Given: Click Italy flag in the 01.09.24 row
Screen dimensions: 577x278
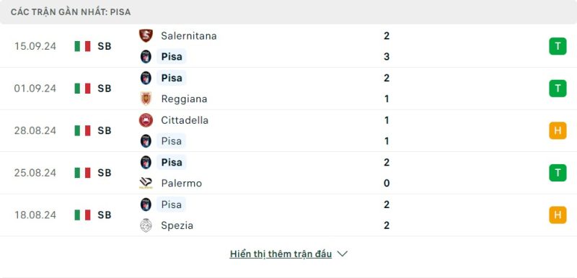Looking at the screenshot, I should [x=82, y=88].
